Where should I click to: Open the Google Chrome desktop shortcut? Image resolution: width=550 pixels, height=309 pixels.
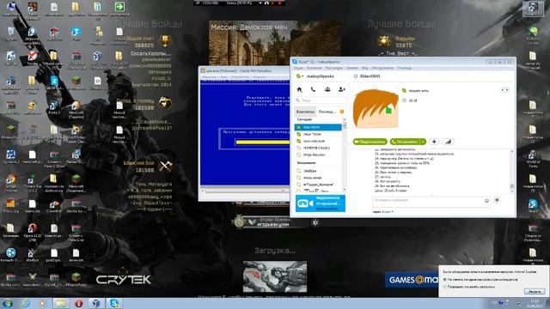10,183
